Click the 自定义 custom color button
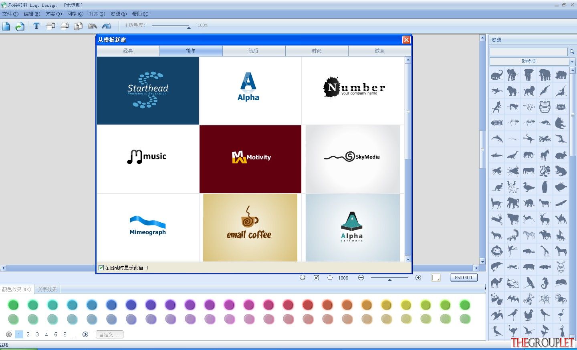This screenshot has height=350, width=577. tap(109, 334)
